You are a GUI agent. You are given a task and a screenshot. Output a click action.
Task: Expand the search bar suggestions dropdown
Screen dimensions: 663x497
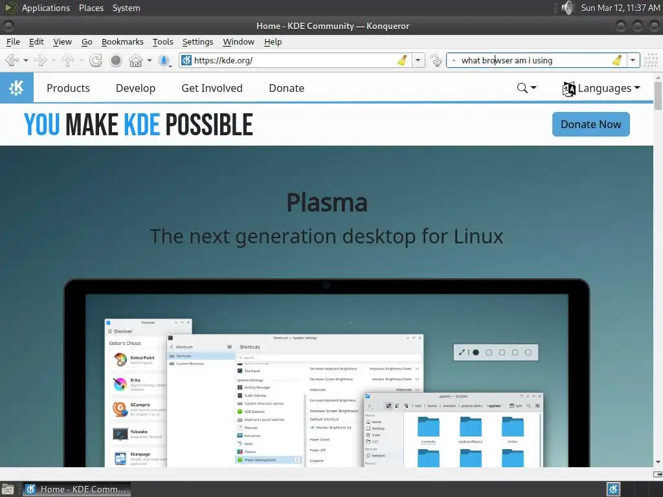(x=633, y=60)
